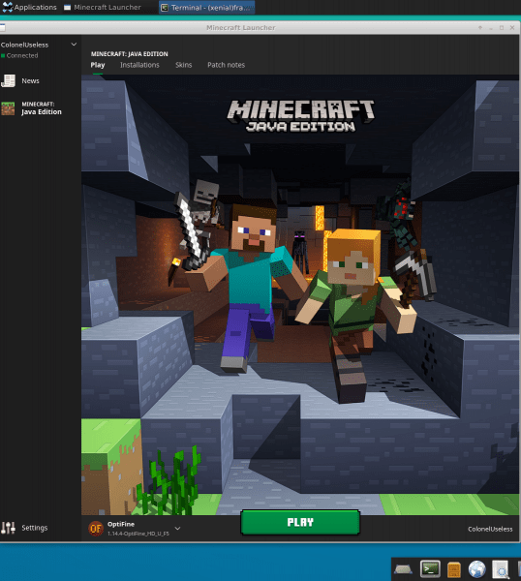This screenshot has height=581, width=521.
Task: Click the MINECRAFT: JAVA EDITION heading
Action: [x=130, y=54]
